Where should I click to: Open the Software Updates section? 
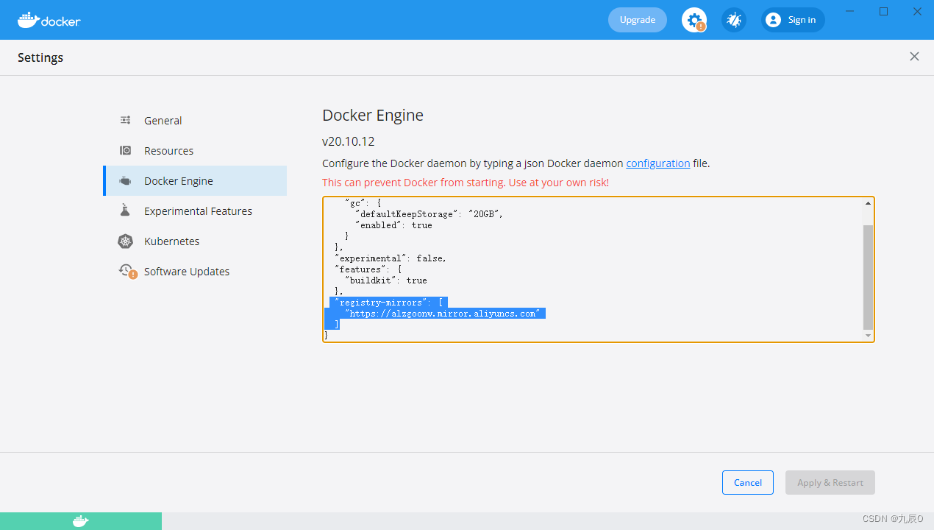tap(186, 271)
